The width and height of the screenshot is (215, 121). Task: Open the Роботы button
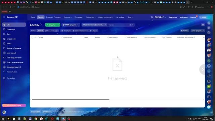pyautogui.click(x=184, y=31)
